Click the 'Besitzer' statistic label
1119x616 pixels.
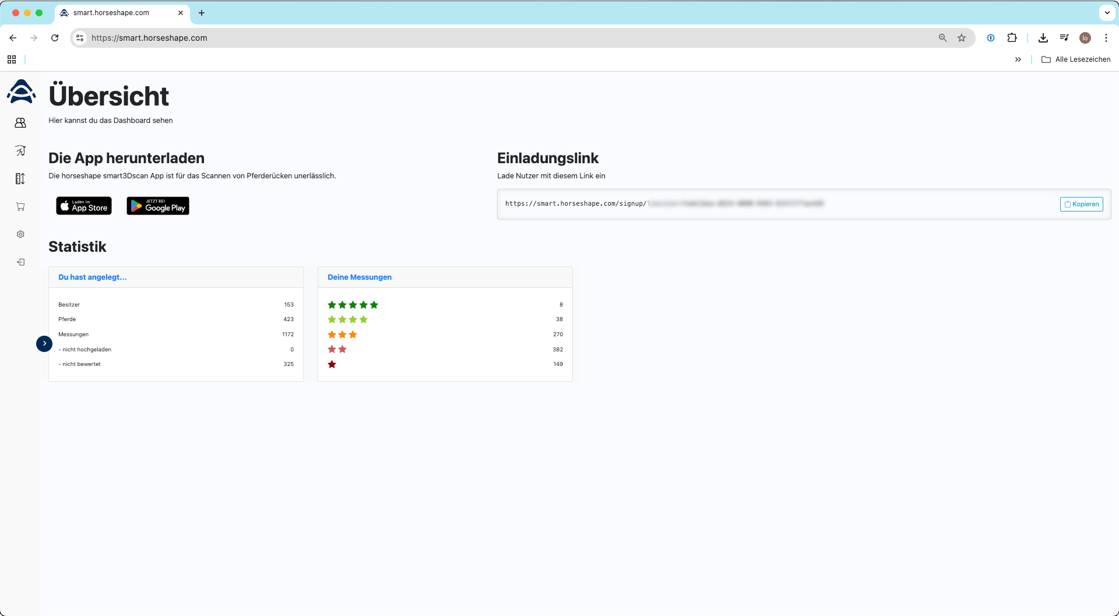[69, 305]
